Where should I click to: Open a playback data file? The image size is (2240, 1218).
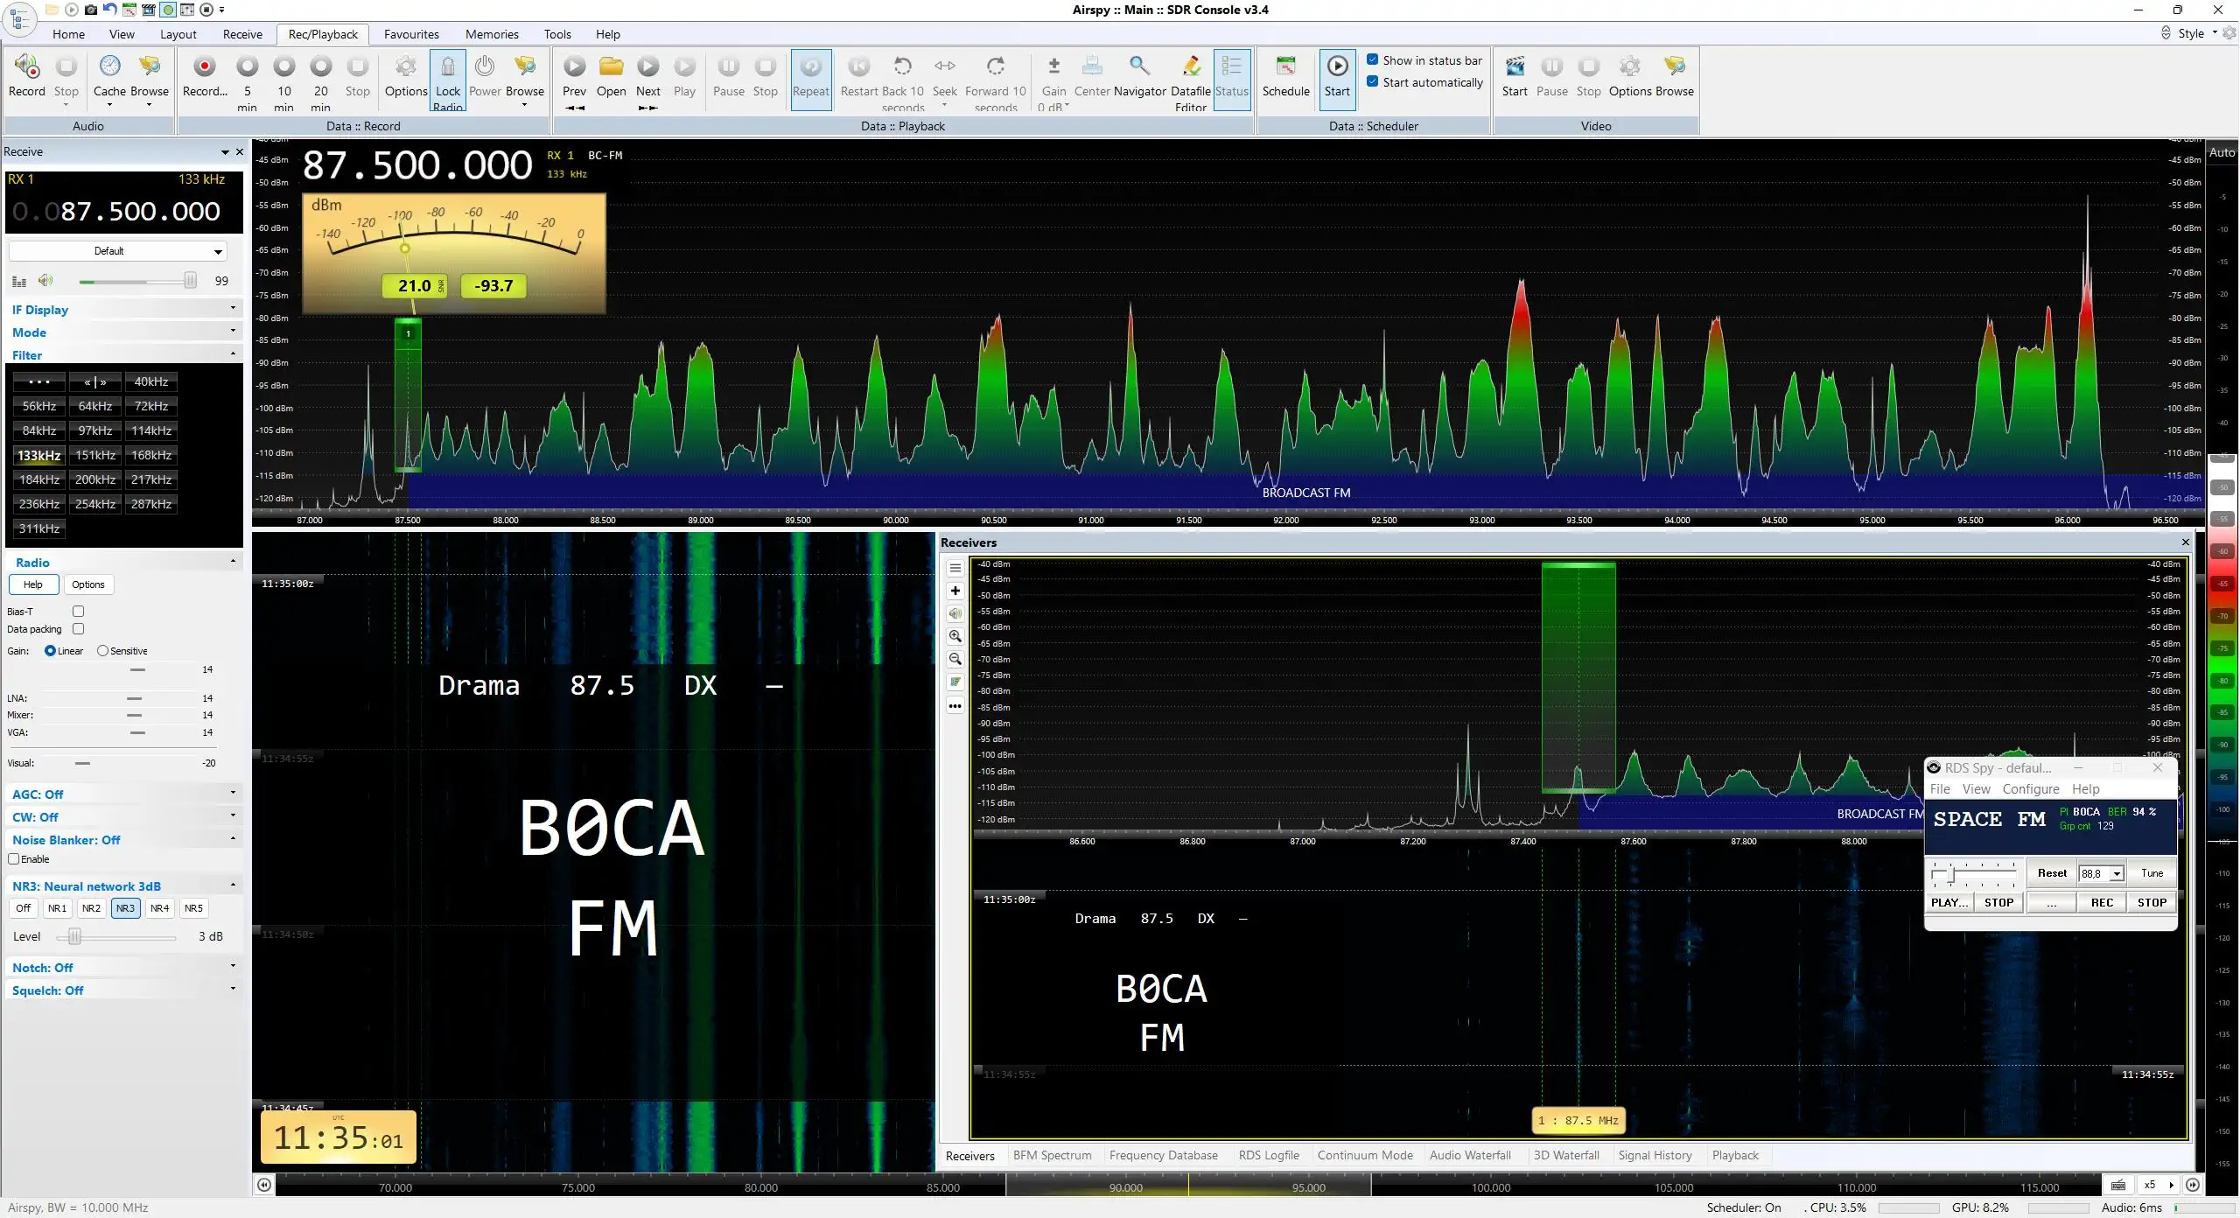coord(611,66)
